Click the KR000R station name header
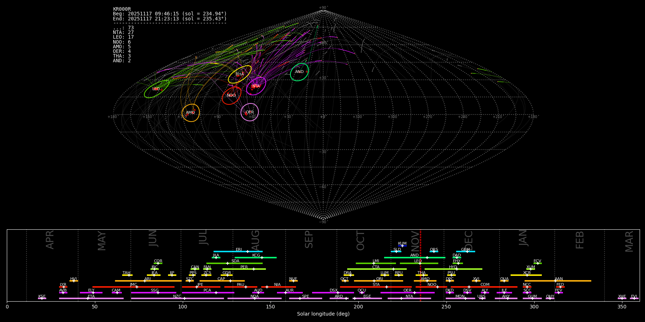Screen dimensions: 645x322 click(x=122, y=9)
